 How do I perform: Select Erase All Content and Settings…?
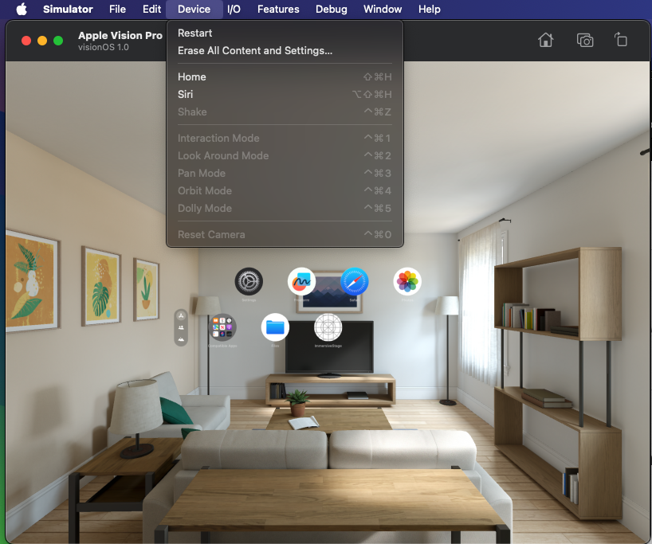[x=285, y=50]
